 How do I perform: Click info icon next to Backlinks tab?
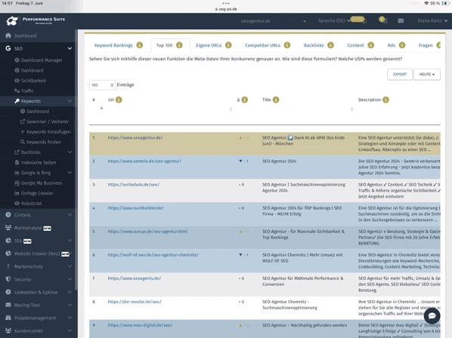(330, 45)
